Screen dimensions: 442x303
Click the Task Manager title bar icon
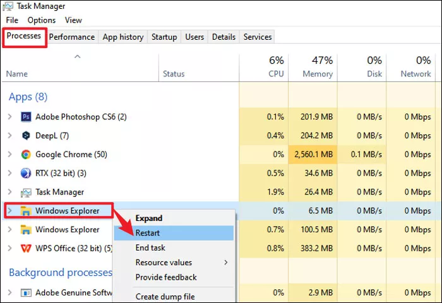[8, 6]
